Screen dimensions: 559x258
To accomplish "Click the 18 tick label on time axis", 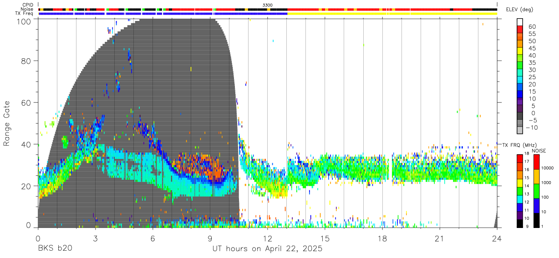I will coord(382,238).
